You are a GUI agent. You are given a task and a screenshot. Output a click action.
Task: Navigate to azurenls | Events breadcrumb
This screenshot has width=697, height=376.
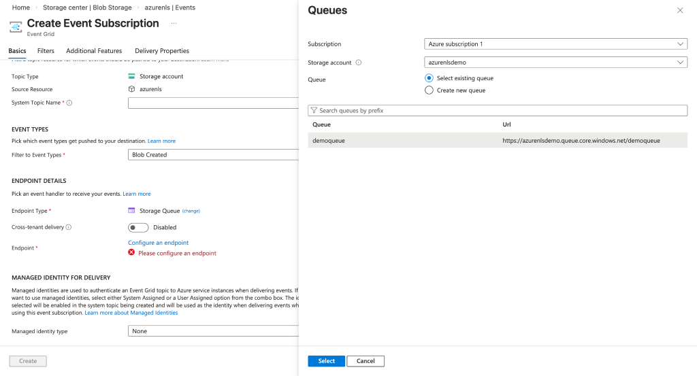169,7
